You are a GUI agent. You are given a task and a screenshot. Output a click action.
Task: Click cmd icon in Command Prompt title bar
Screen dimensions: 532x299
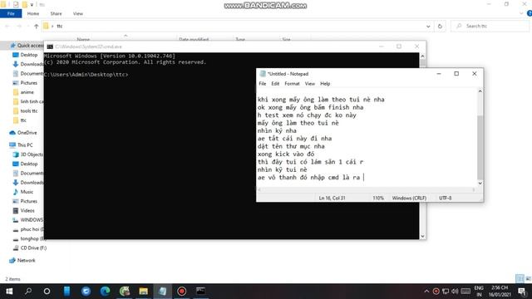(50, 47)
